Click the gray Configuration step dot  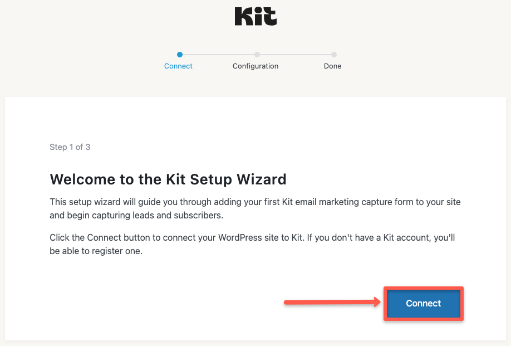point(257,55)
